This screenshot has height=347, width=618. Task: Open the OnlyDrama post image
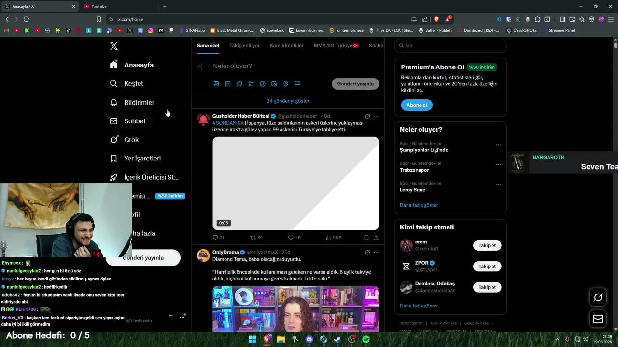[295, 308]
